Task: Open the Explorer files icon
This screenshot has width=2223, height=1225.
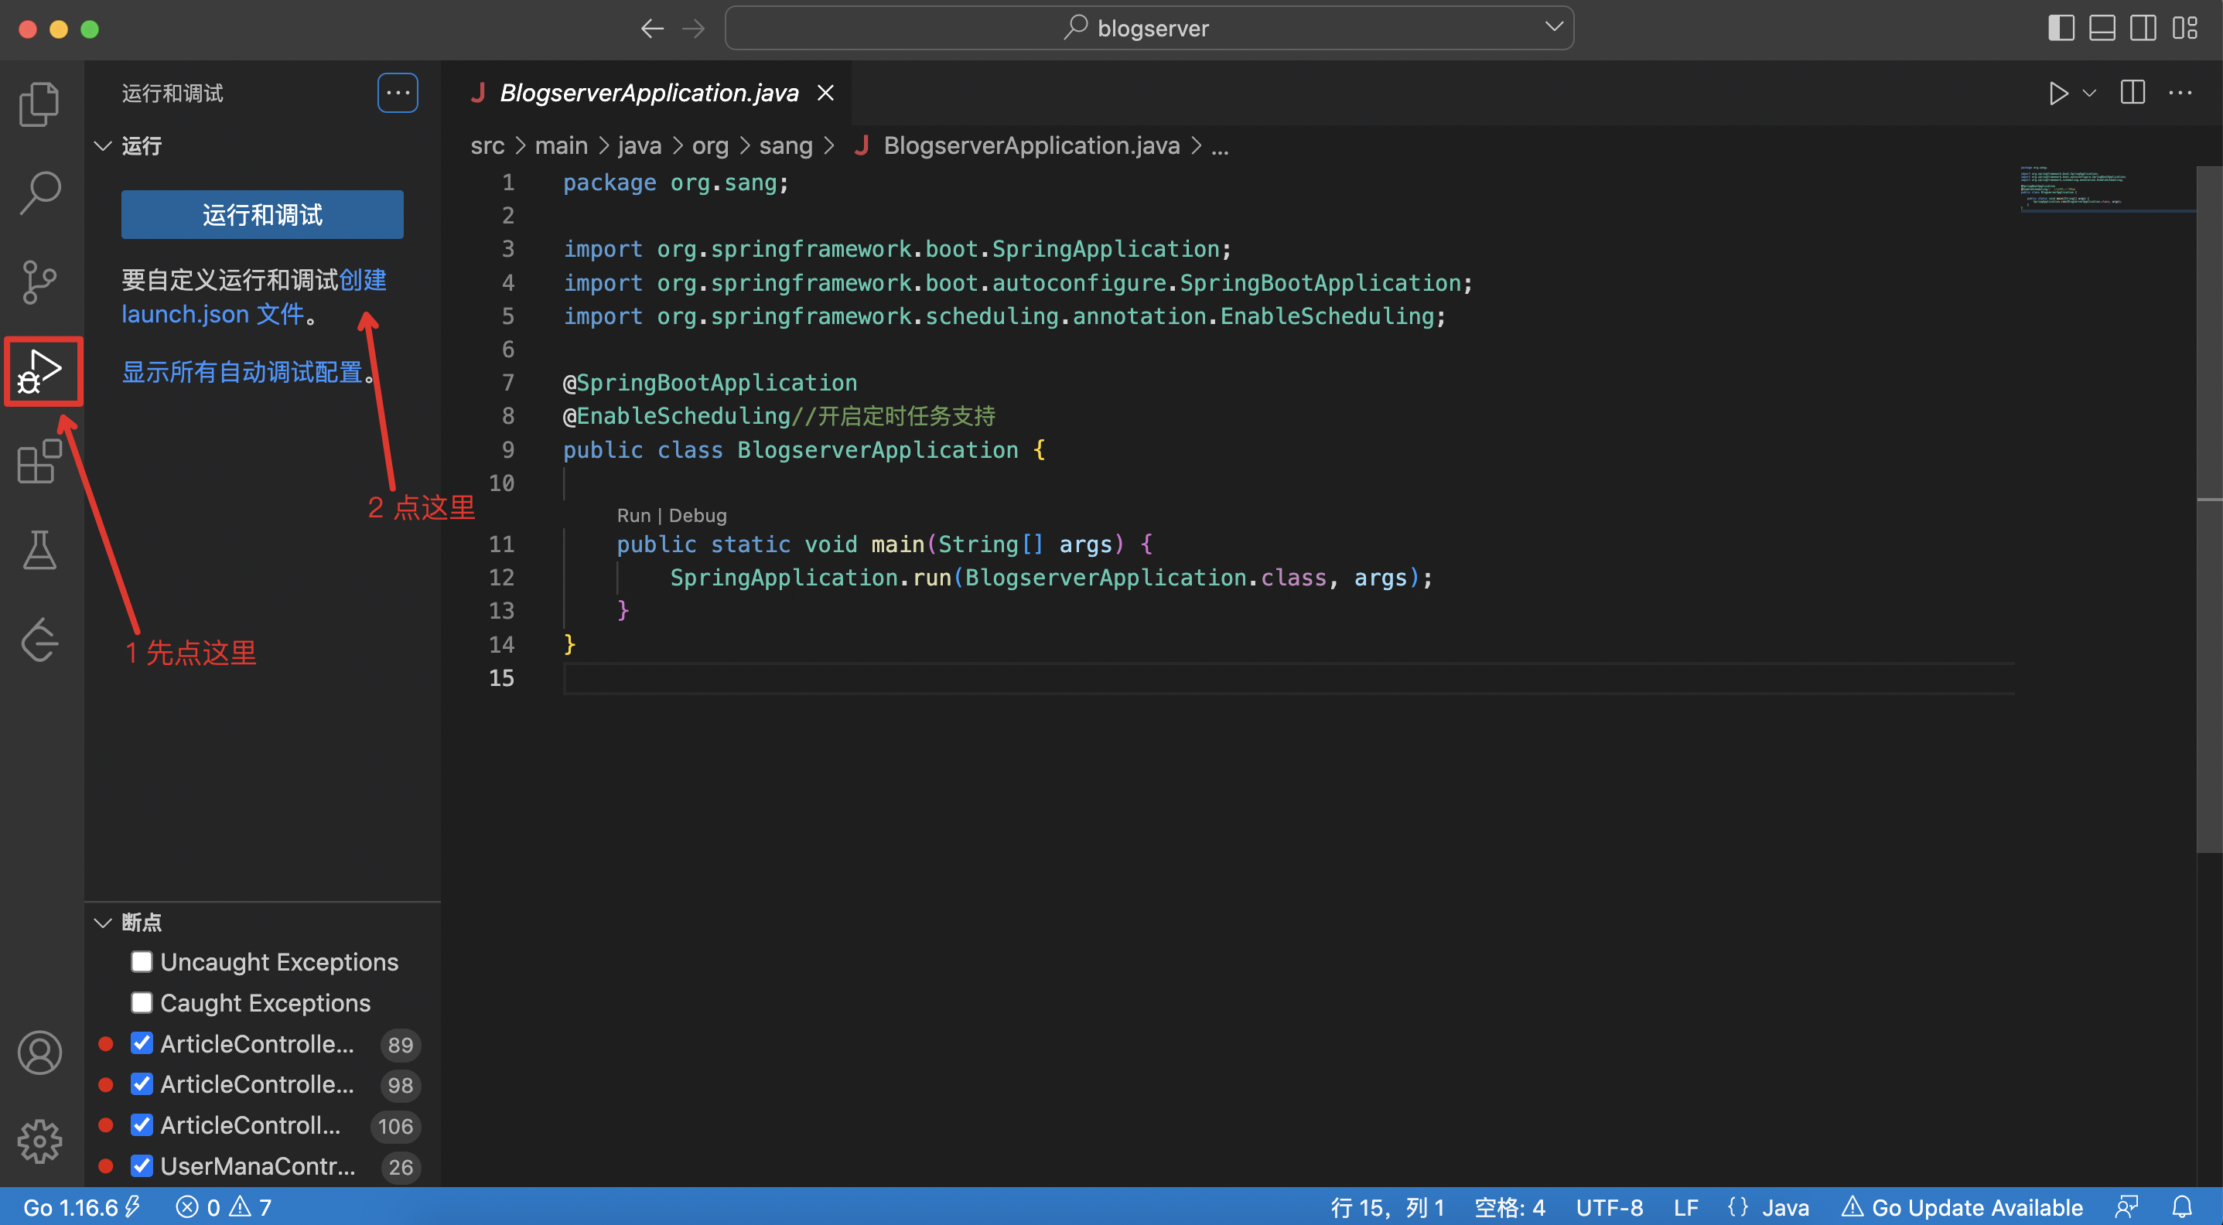Action: [39, 104]
